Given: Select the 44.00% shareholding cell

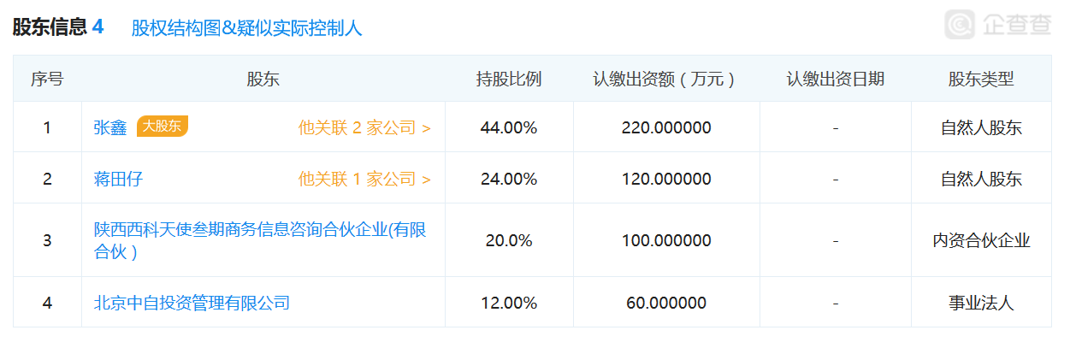Looking at the screenshot, I should [x=509, y=128].
